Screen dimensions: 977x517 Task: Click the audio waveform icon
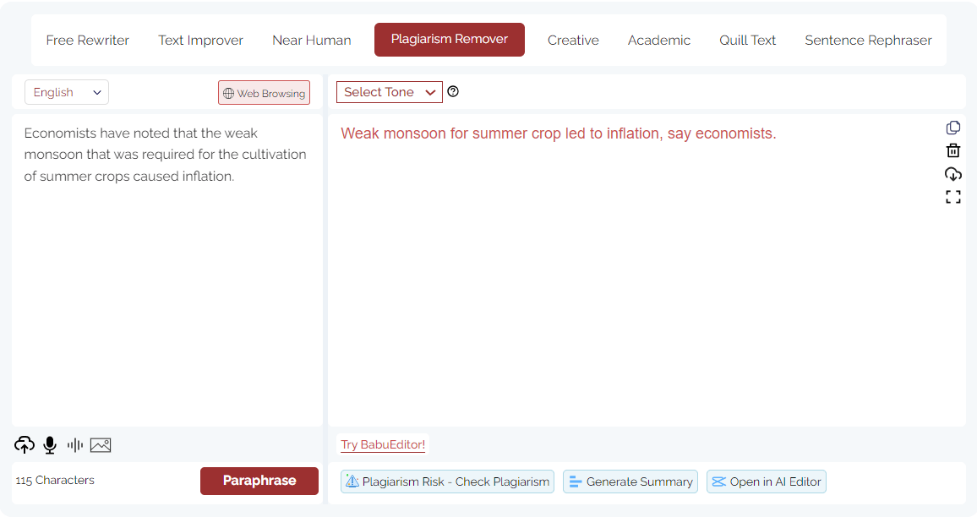pyautogui.click(x=75, y=445)
